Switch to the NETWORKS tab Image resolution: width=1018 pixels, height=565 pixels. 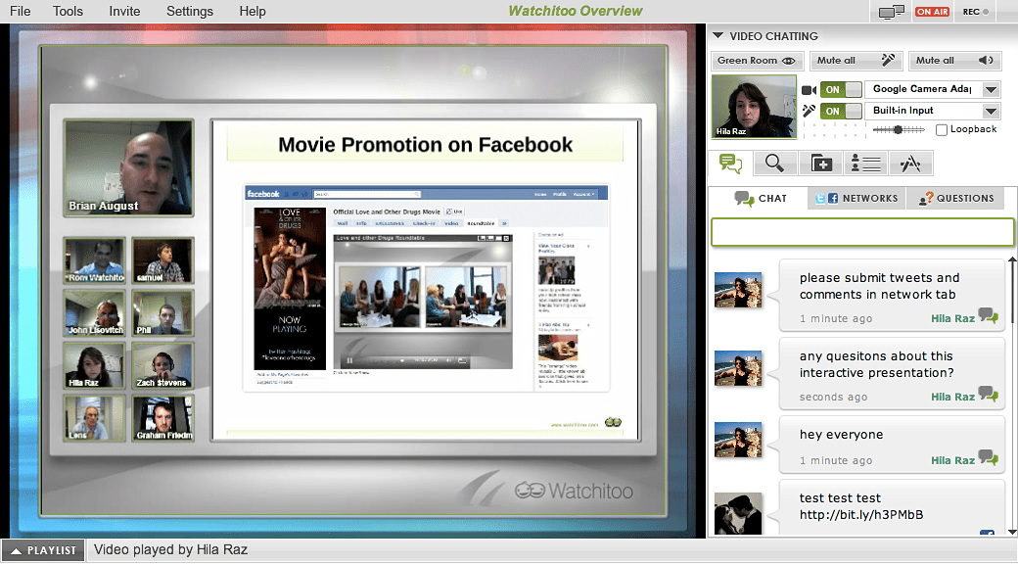[x=857, y=198]
